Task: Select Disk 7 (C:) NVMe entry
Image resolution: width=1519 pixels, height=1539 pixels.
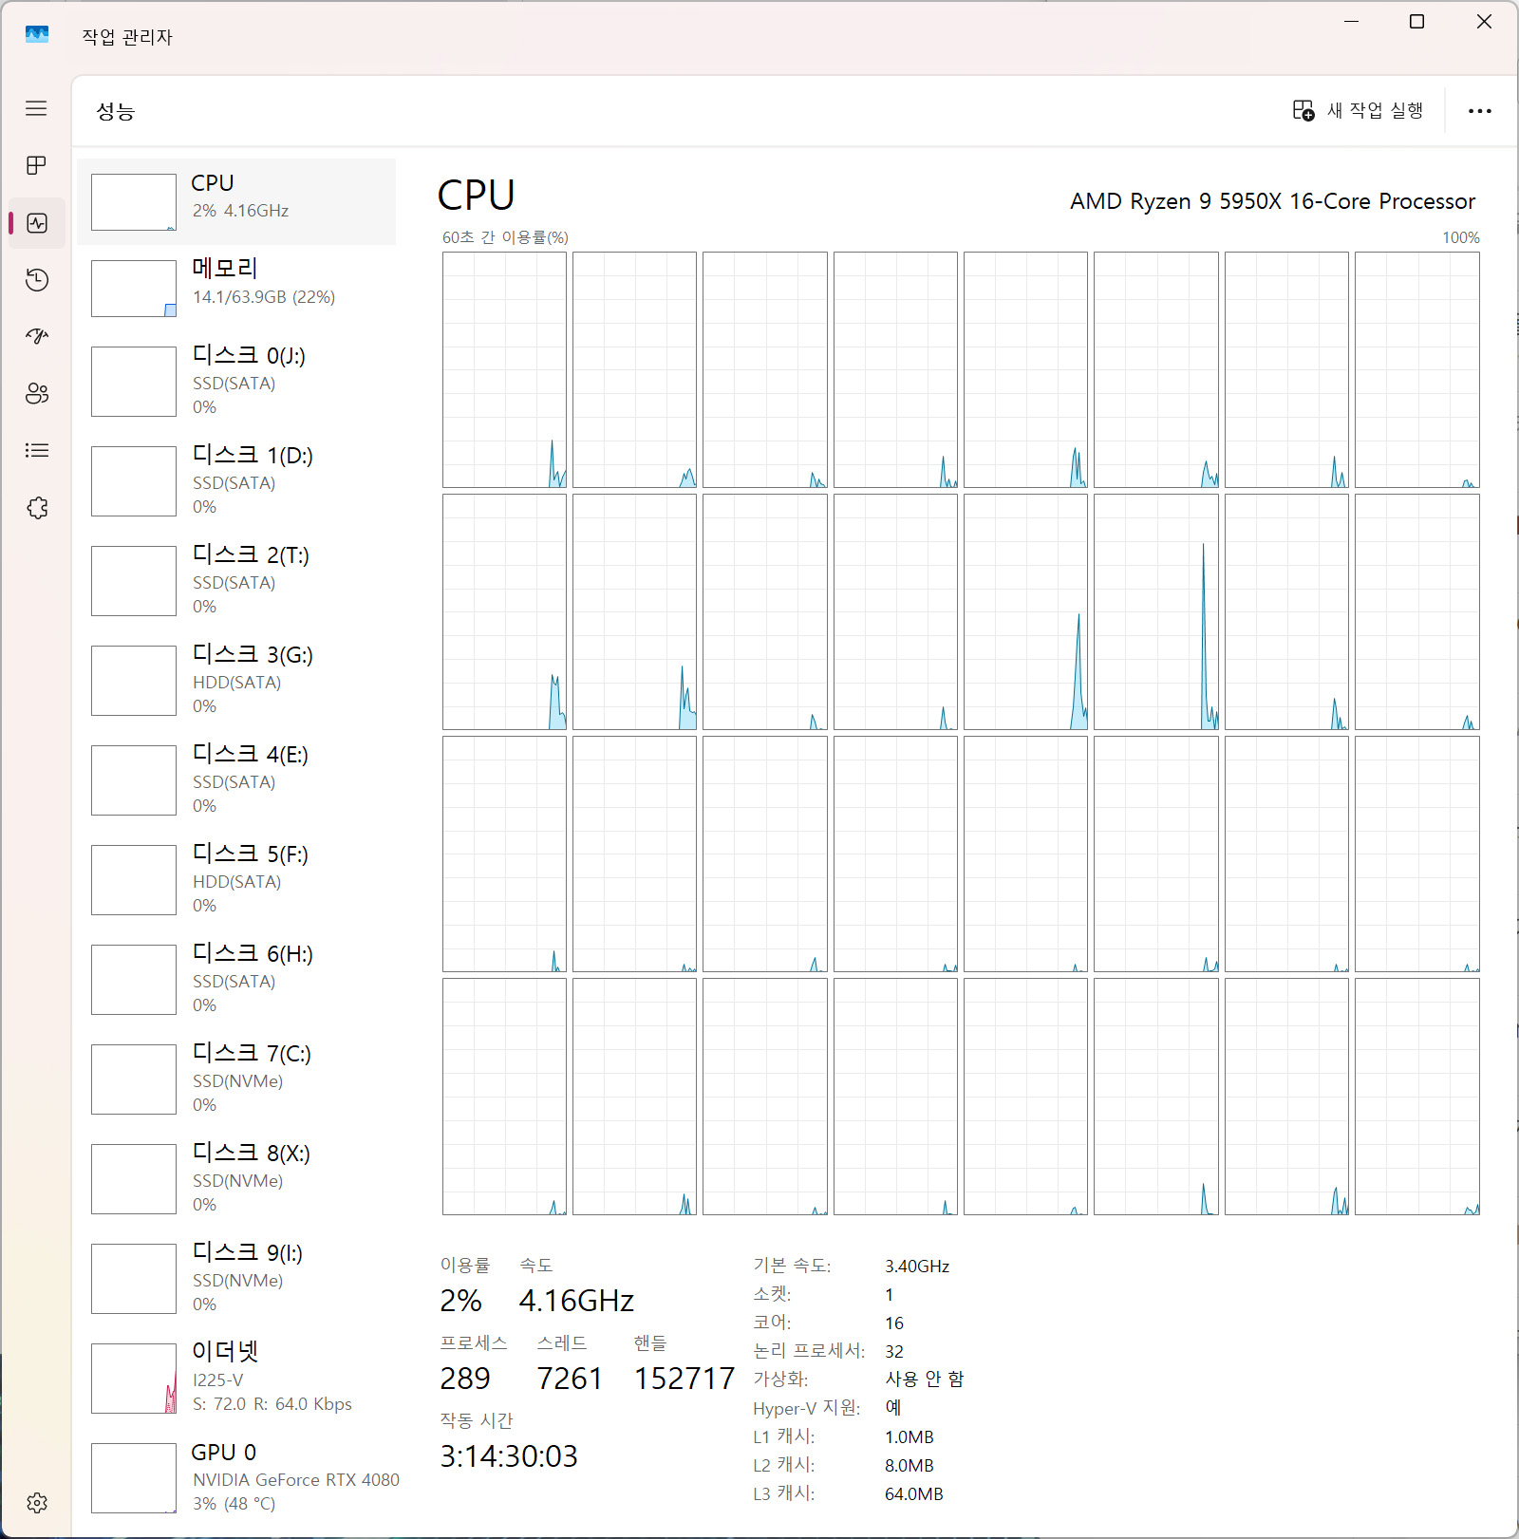Action: click(237, 1079)
